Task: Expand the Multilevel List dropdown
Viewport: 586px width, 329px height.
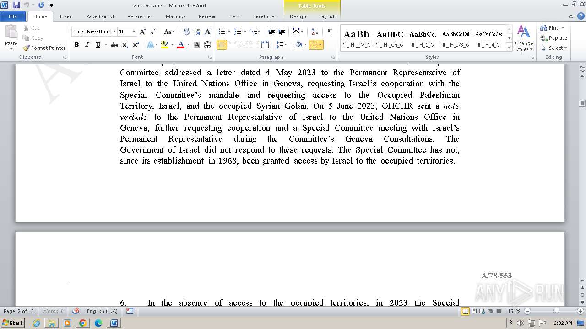Action: coord(259,32)
